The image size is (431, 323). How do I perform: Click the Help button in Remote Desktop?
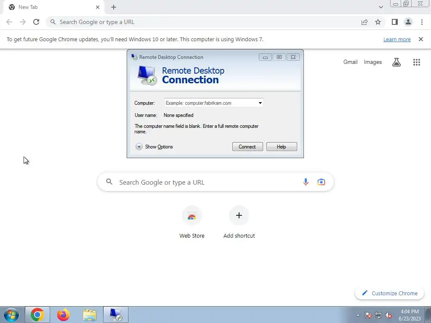coord(282,147)
